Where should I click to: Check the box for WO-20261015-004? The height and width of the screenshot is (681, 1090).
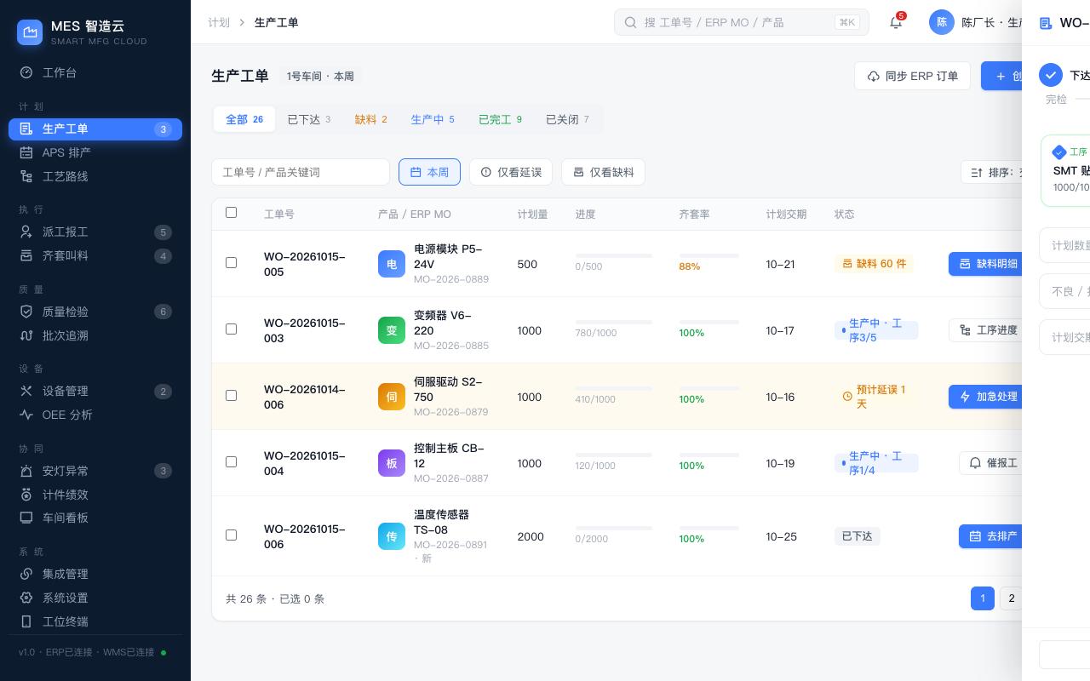(x=231, y=462)
